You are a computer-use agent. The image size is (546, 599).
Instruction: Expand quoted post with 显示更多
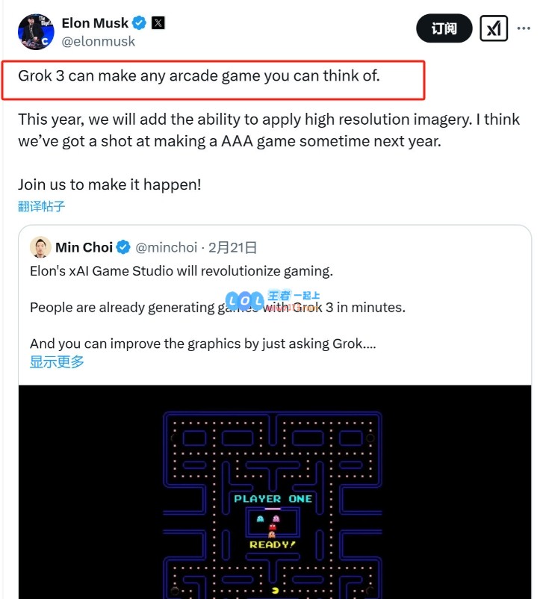(57, 362)
